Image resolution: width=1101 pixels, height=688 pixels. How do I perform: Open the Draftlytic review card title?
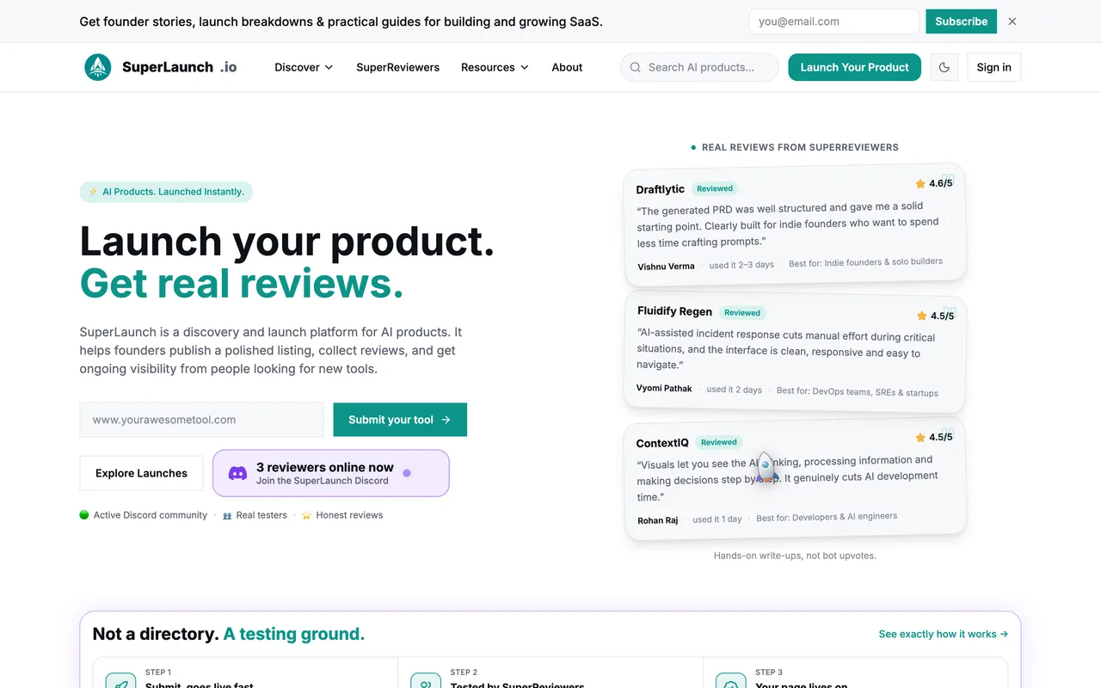coord(660,189)
